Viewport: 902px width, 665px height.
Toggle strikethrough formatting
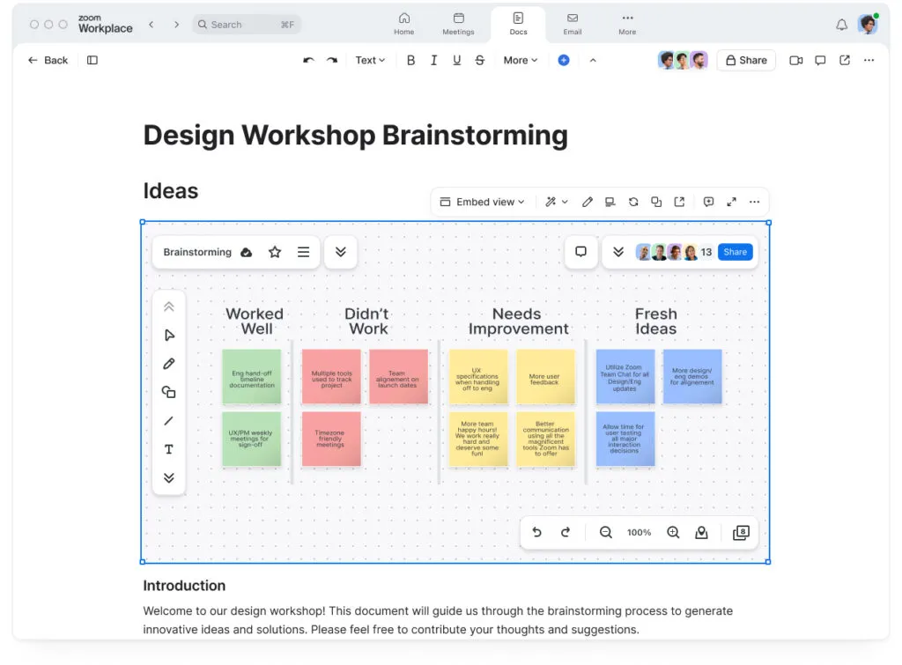479,61
